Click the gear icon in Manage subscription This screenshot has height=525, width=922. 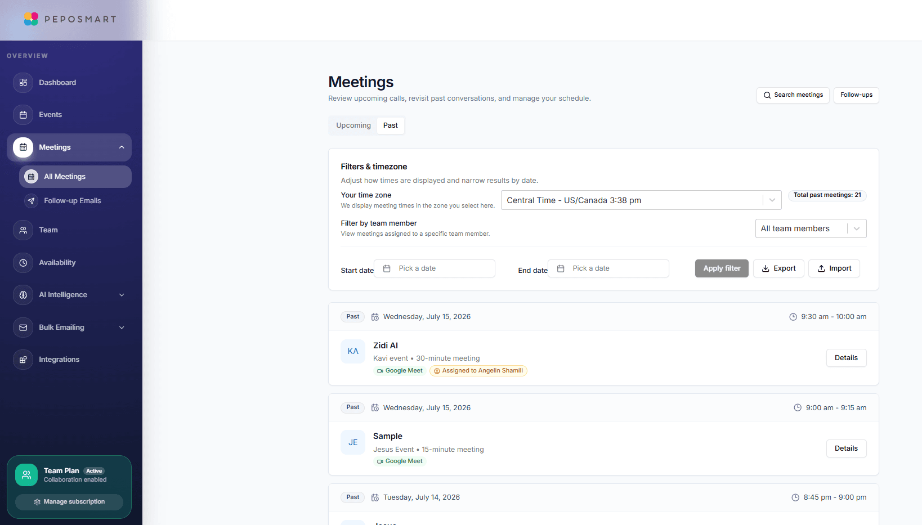click(37, 502)
